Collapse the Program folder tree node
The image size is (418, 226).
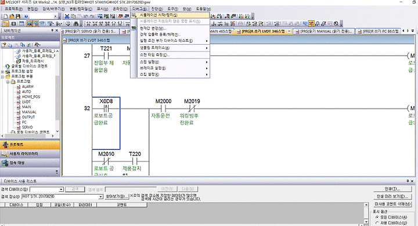tap(8, 82)
